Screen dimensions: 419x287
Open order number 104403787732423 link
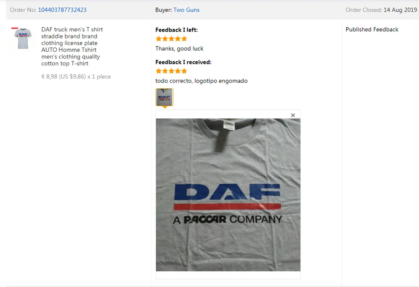62,10
